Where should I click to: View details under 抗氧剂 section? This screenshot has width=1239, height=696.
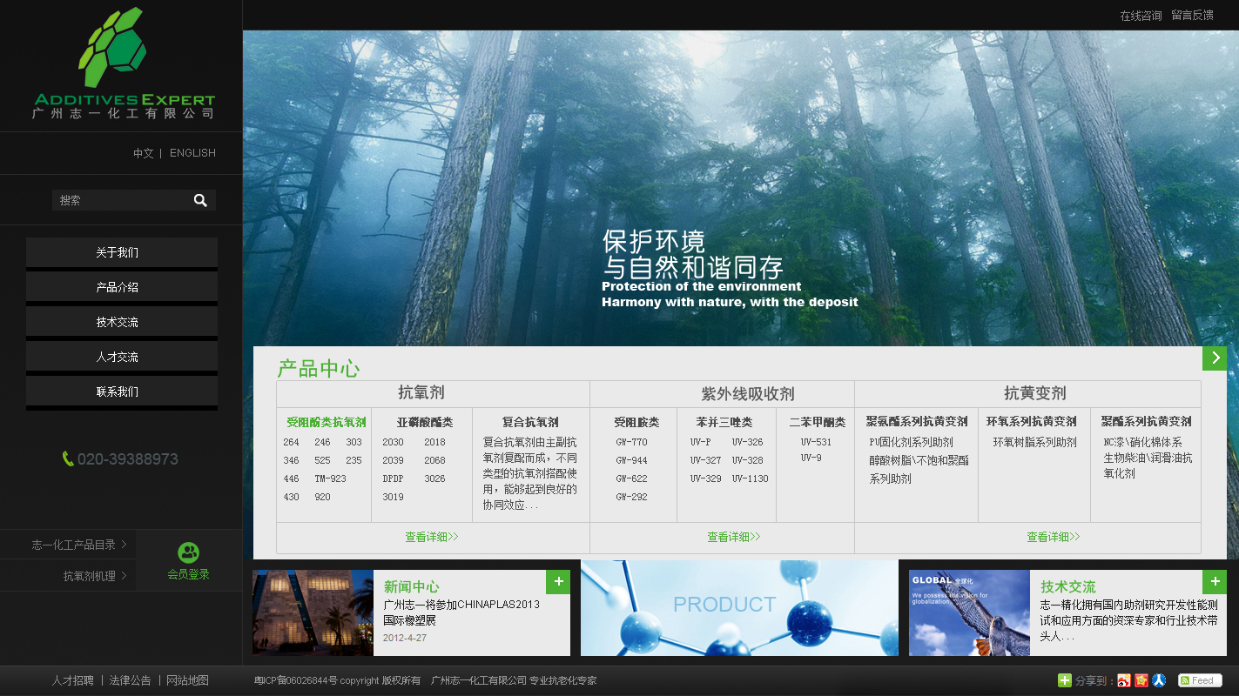(432, 538)
